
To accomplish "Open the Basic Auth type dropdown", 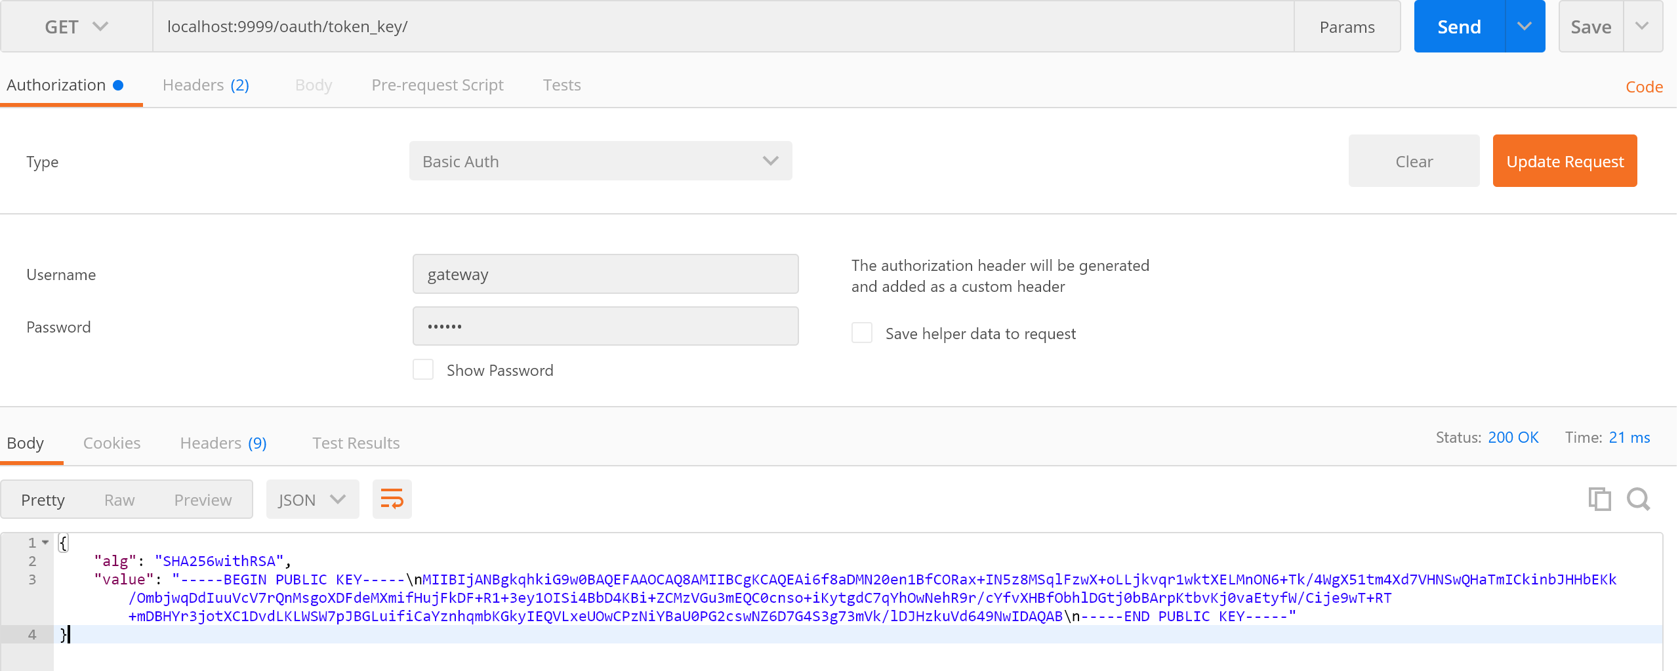I will tap(600, 161).
